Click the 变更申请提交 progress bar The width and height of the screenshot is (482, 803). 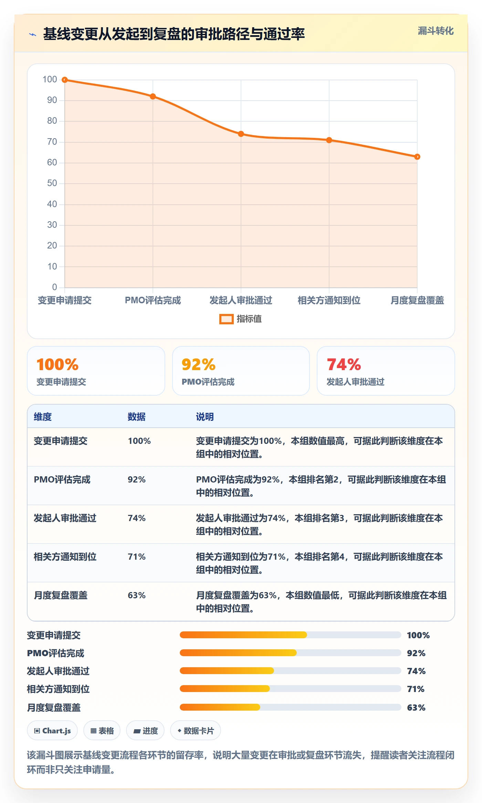pos(291,635)
